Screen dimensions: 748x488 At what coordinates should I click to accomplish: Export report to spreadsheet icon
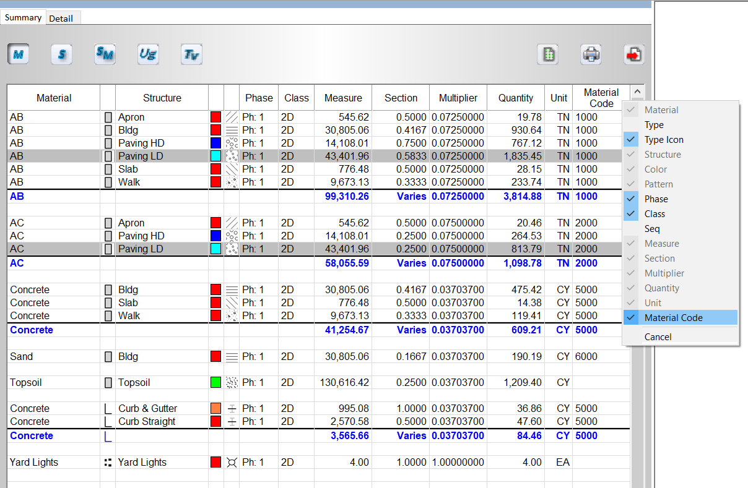pos(547,54)
